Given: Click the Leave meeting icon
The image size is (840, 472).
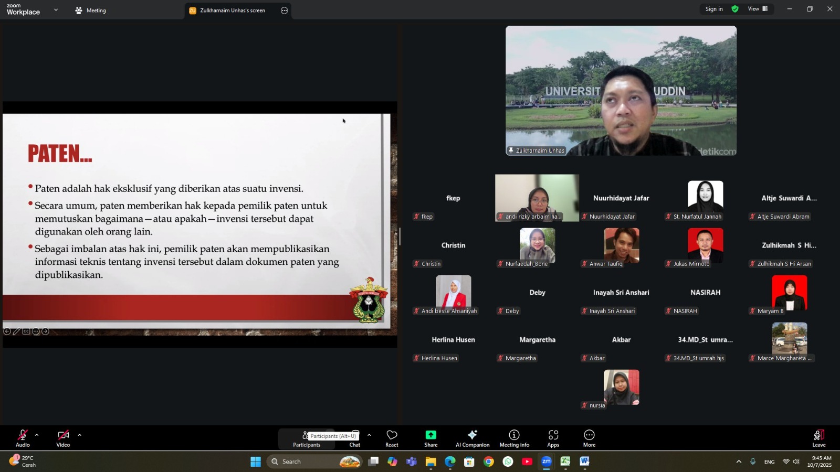Looking at the screenshot, I should pos(818,438).
